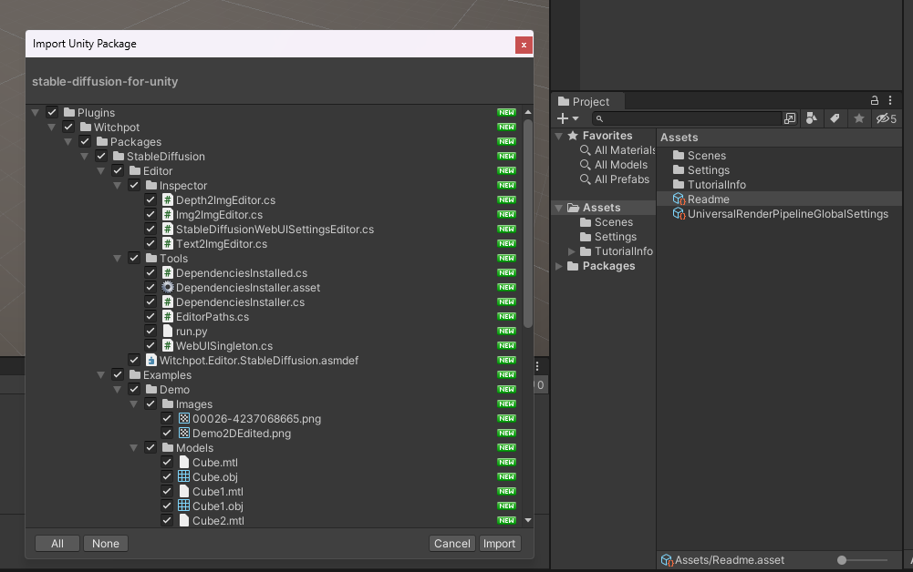Click the file icon of run.py
This screenshot has height=572, width=913.
click(168, 331)
